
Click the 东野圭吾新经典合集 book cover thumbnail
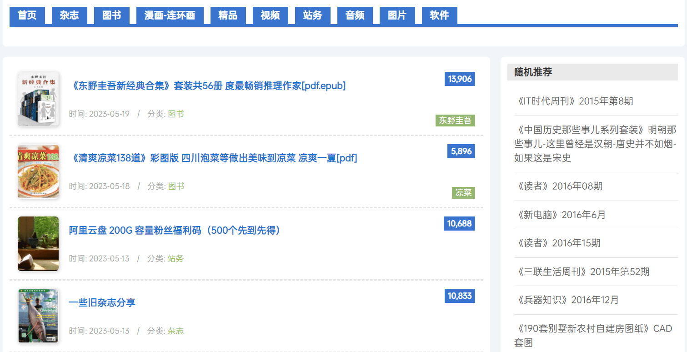pyautogui.click(x=38, y=99)
